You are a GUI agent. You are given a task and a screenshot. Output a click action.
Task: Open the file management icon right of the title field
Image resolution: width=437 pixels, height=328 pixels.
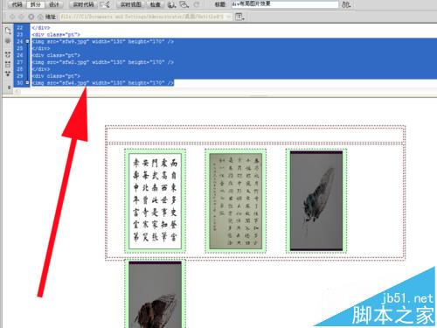point(346,4)
